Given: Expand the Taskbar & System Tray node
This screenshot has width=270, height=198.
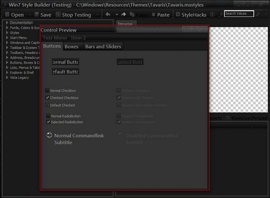Looking at the screenshot, I should coord(7,47).
